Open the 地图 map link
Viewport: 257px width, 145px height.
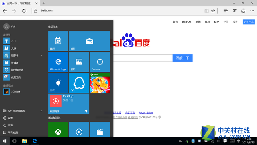pos(198,22)
